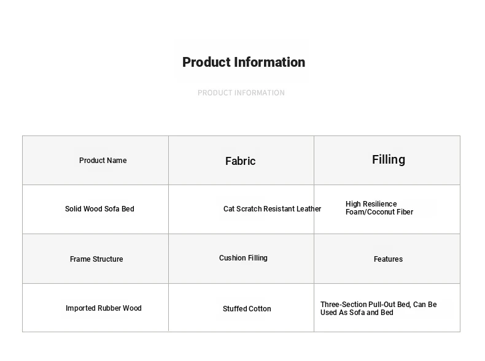Select the word Structure in Frame Structure

point(107,259)
